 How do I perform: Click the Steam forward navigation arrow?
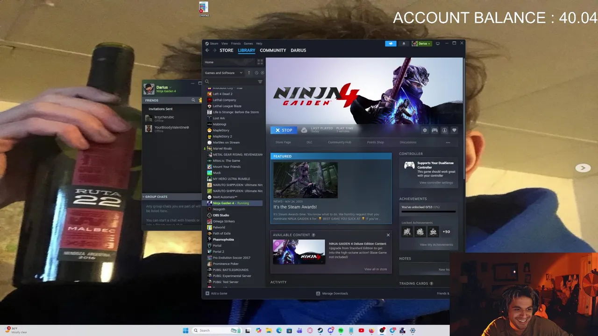click(214, 50)
